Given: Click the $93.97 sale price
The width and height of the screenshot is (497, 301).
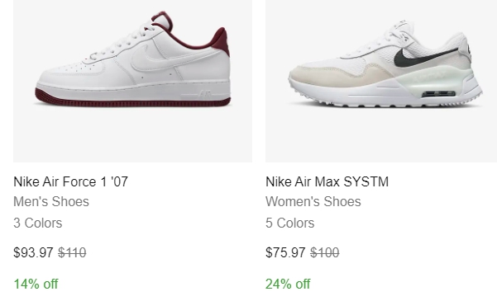Looking at the screenshot, I should [33, 252].
